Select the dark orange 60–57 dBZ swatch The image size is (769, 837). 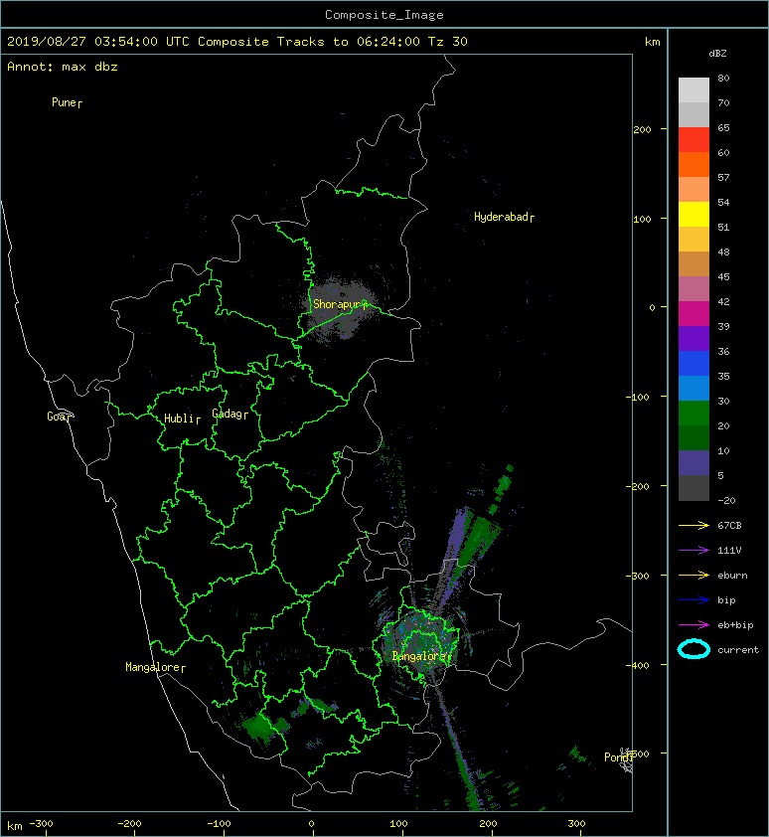[693, 164]
